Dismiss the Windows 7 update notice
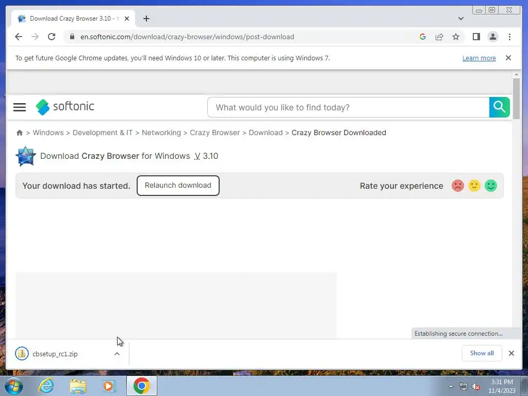Viewport: 528px width, 396px height. (x=508, y=58)
